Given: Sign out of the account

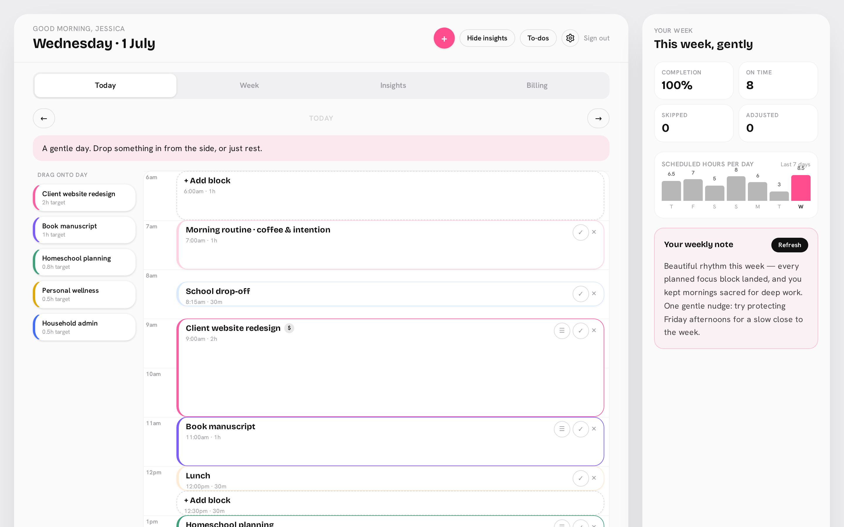Looking at the screenshot, I should [x=596, y=38].
